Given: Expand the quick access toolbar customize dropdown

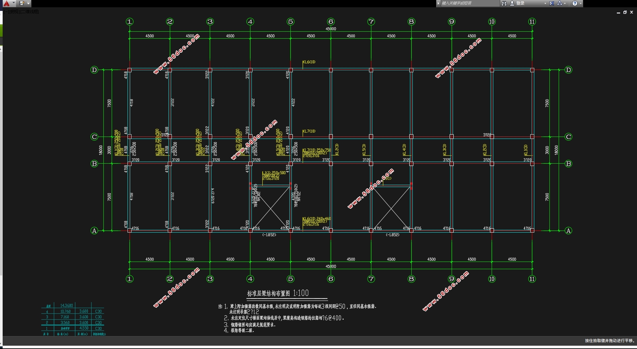Looking at the screenshot, I should pos(28,3).
